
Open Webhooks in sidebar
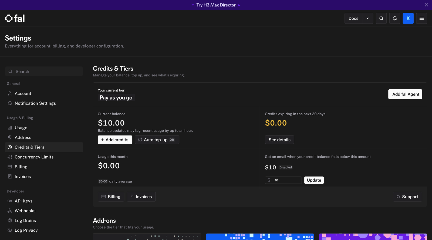(44, 211)
